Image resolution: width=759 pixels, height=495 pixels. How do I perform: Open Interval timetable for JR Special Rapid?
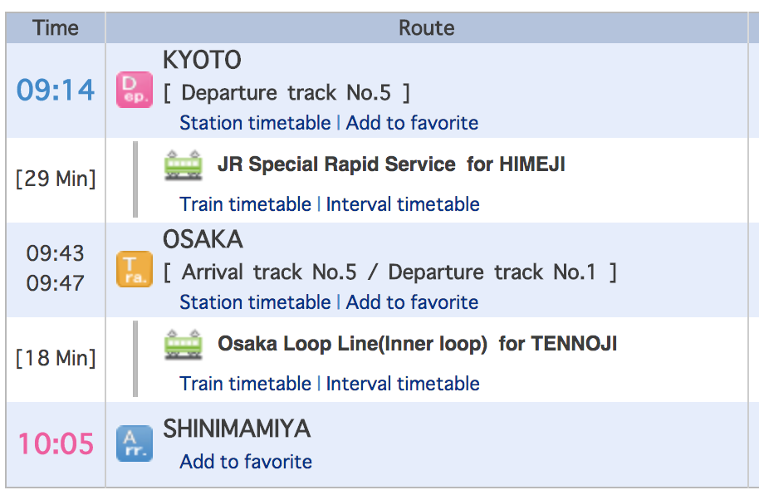tap(403, 204)
